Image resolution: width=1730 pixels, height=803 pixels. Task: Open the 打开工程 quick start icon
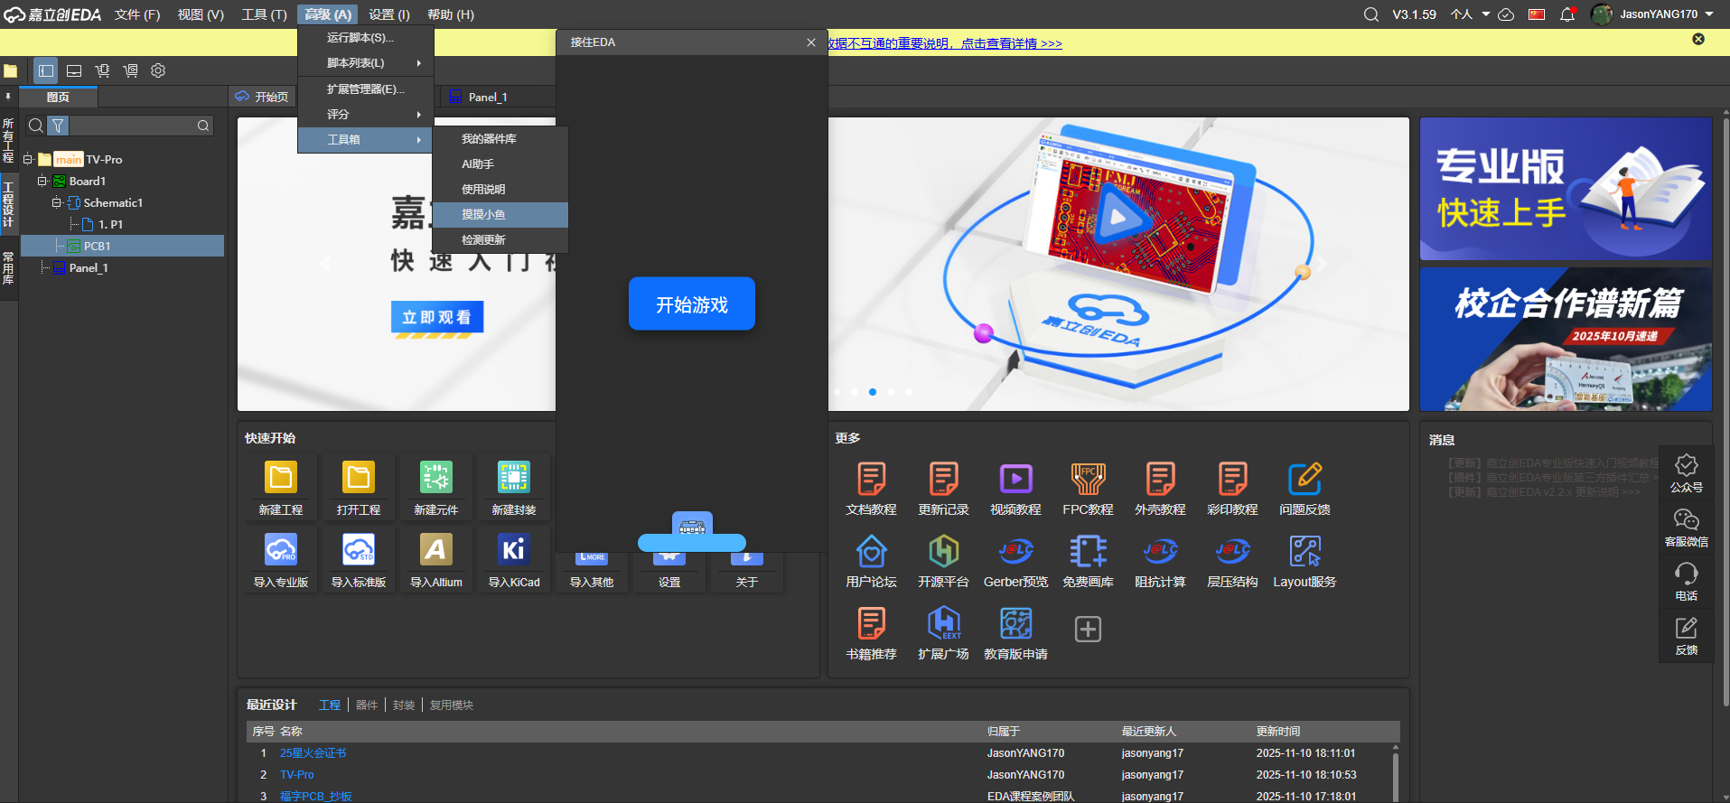click(359, 478)
